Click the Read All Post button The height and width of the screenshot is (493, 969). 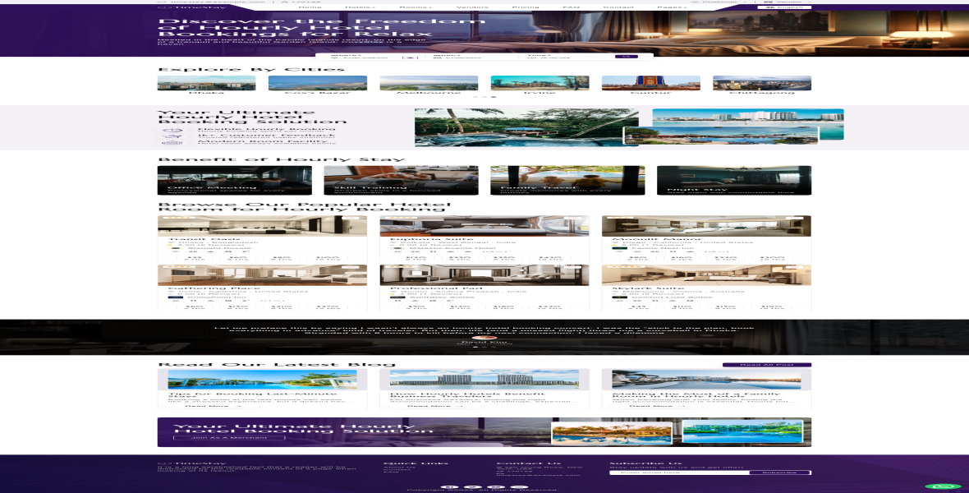766,365
